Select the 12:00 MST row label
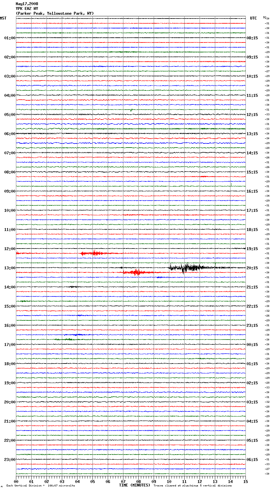This screenshot has width=271, height=490. point(10,249)
